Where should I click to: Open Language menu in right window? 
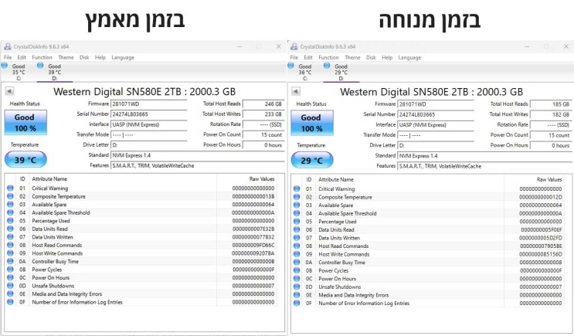(409, 57)
